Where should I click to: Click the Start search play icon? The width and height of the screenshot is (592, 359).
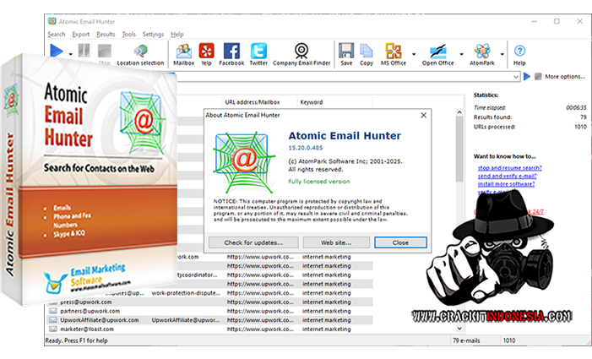tap(56, 52)
